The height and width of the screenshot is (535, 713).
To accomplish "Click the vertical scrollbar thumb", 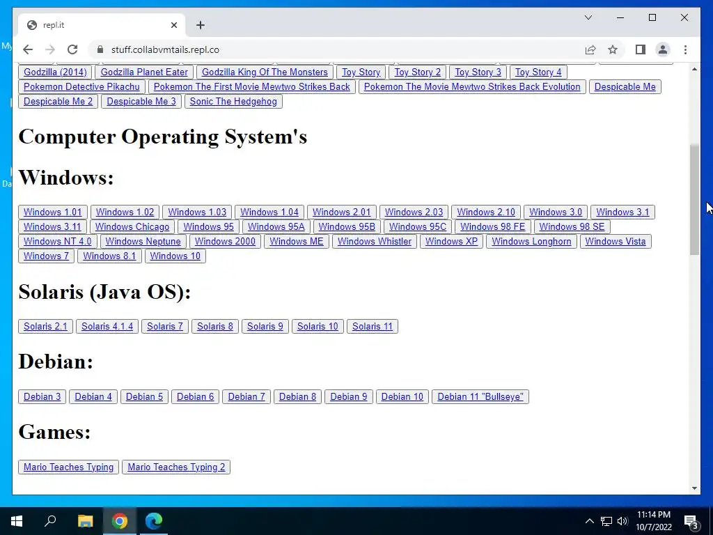I will [694, 200].
